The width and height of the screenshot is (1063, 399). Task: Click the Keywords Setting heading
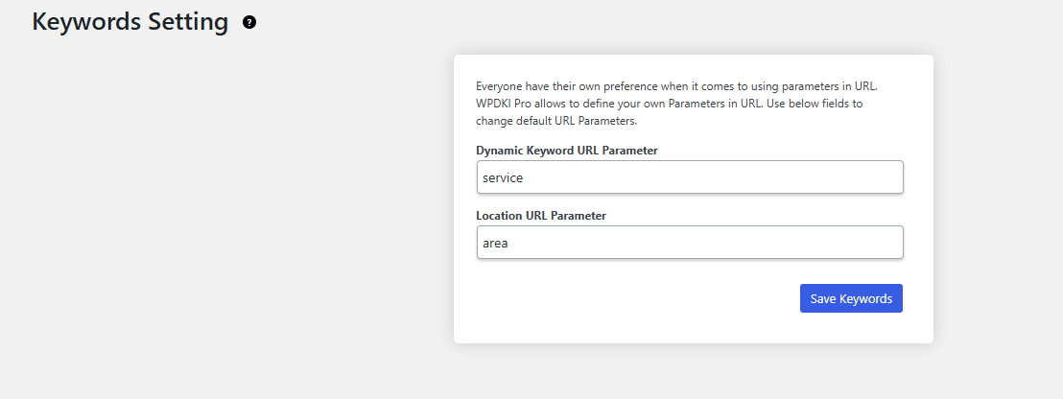click(x=130, y=22)
